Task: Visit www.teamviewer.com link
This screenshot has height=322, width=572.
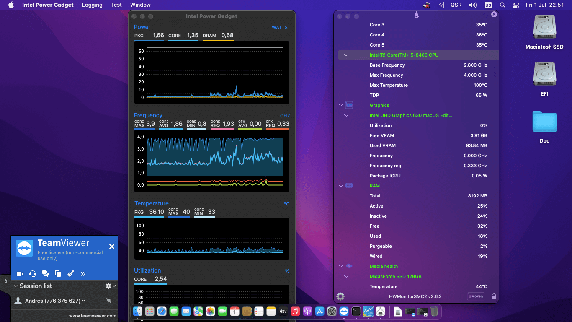Action: tap(93, 316)
